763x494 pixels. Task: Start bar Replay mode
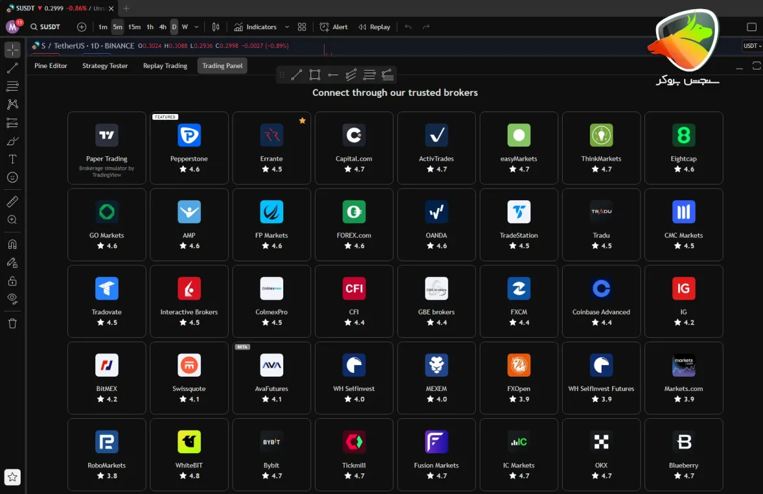coord(374,27)
